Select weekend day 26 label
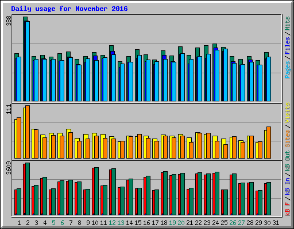 [x=233, y=223]
